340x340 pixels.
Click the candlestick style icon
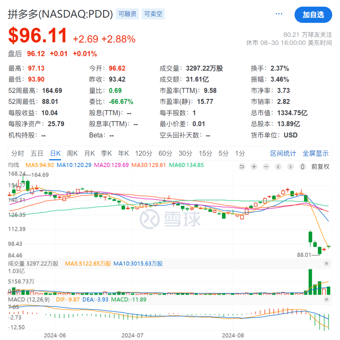coord(303,167)
